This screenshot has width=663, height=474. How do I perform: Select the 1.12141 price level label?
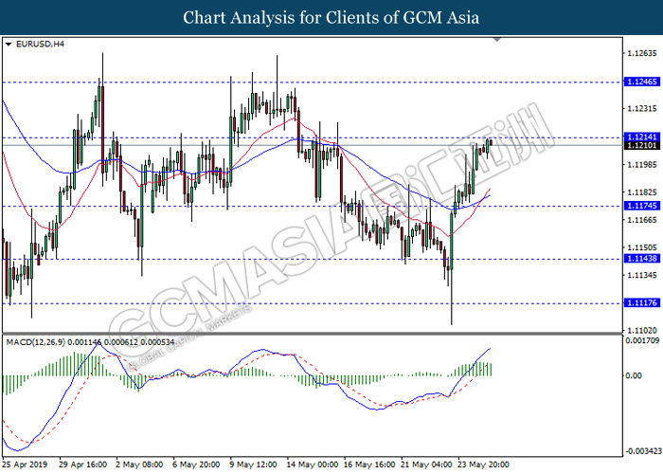point(642,137)
